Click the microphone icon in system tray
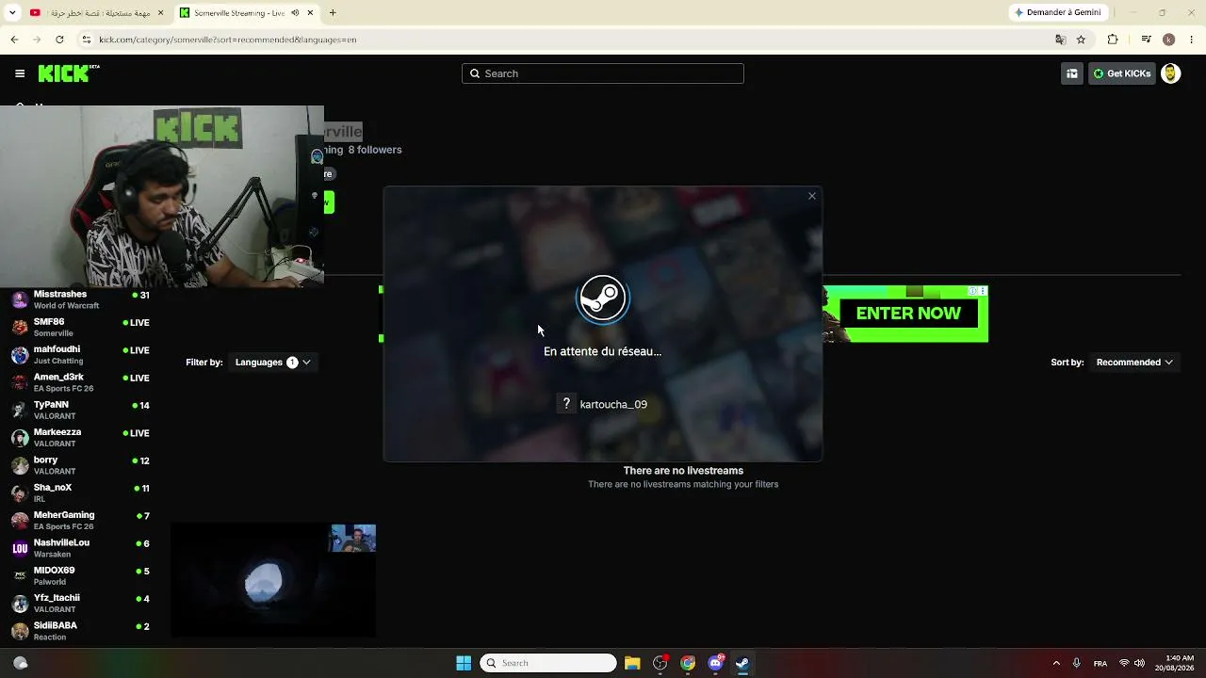 point(1077,663)
